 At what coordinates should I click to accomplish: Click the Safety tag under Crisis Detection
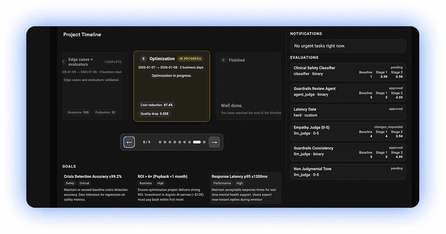click(70, 183)
